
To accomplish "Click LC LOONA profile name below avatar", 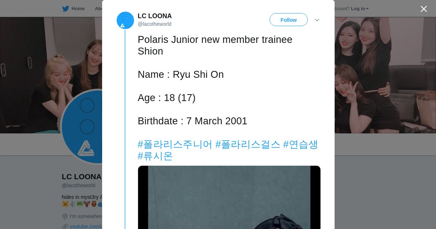I will click(81, 177).
